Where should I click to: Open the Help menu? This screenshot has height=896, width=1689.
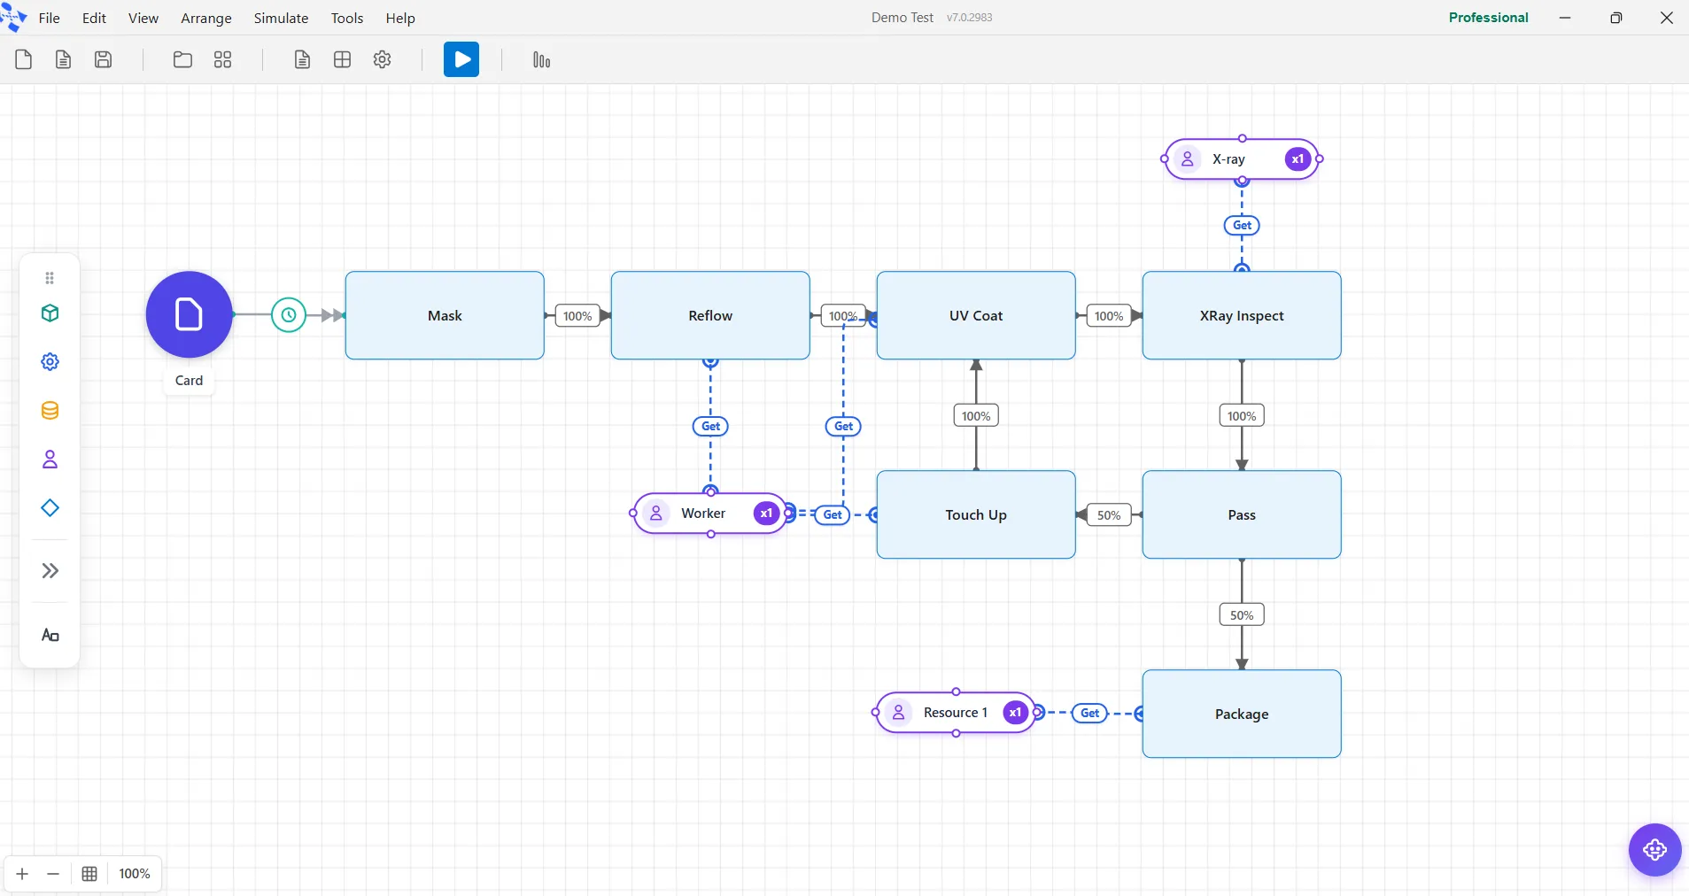pos(400,18)
